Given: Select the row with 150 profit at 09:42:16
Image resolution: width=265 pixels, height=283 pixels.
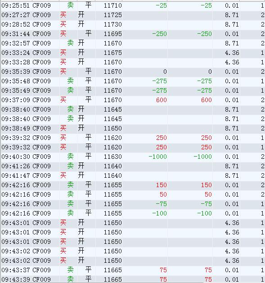Looking at the screenshot, I should [133, 185].
